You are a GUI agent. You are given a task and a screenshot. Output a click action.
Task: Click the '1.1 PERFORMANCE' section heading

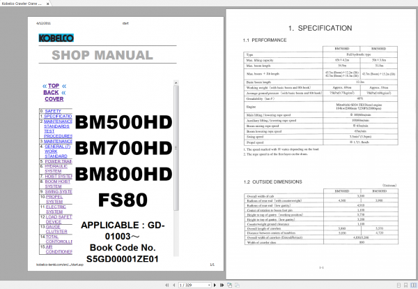click(265, 40)
